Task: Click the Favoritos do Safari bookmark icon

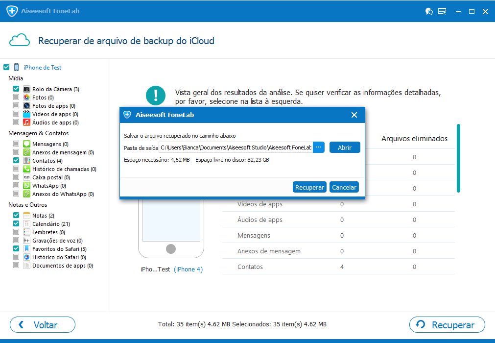Action: [27, 249]
